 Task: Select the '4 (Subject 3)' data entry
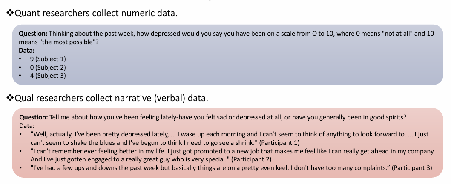[x=48, y=76]
